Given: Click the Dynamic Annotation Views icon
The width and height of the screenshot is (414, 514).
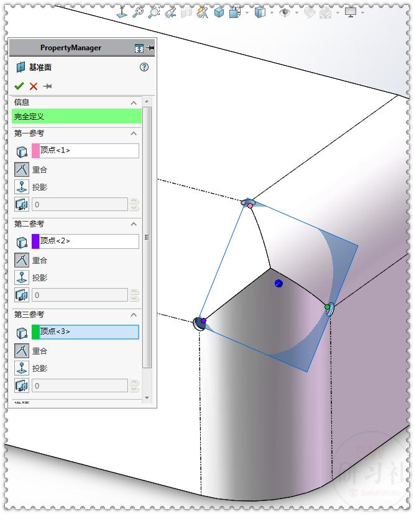Looking at the screenshot, I should pos(203,12).
